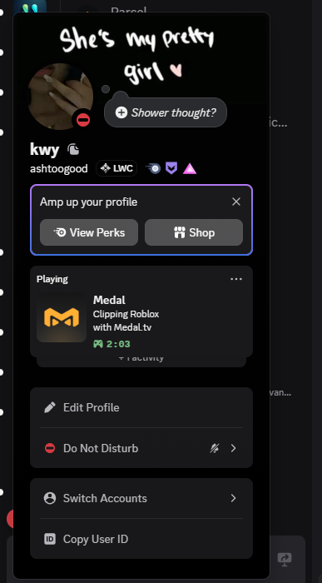
Task: Toggle the red Do Not Disturb status icon
Action: tap(50, 448)
